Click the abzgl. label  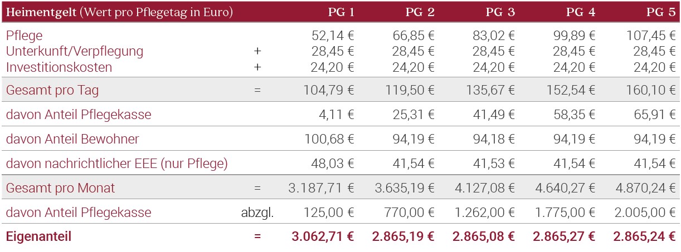coord(257,213)
